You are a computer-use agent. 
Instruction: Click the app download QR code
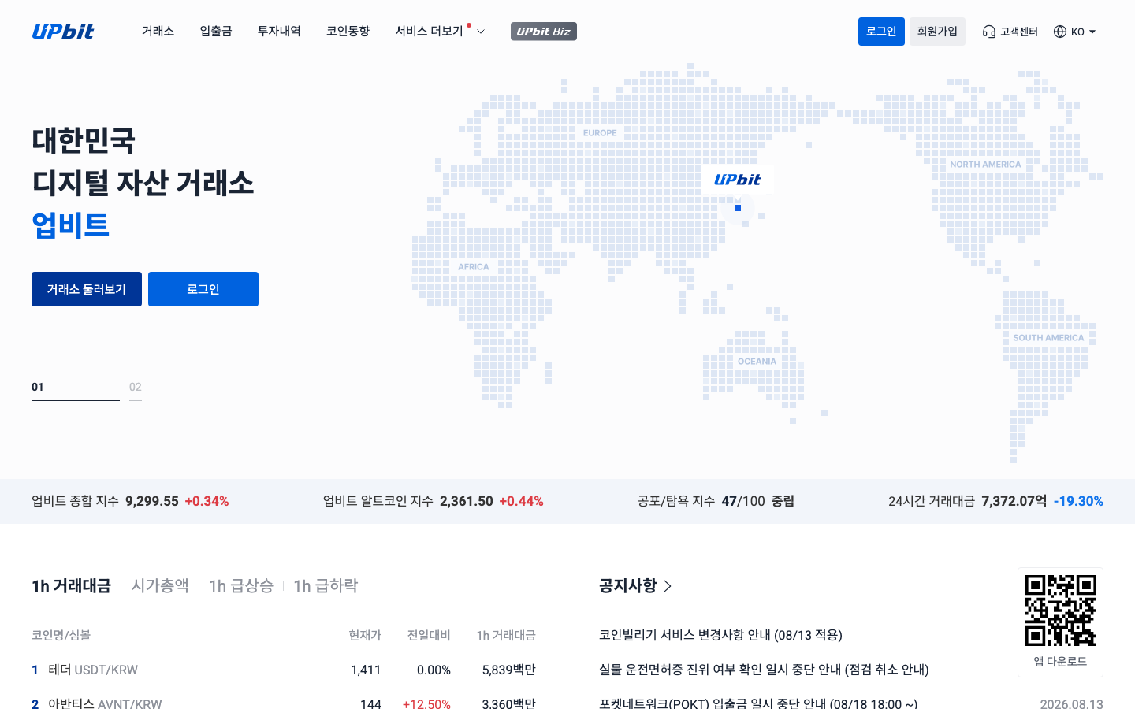tap(1060, 610)
